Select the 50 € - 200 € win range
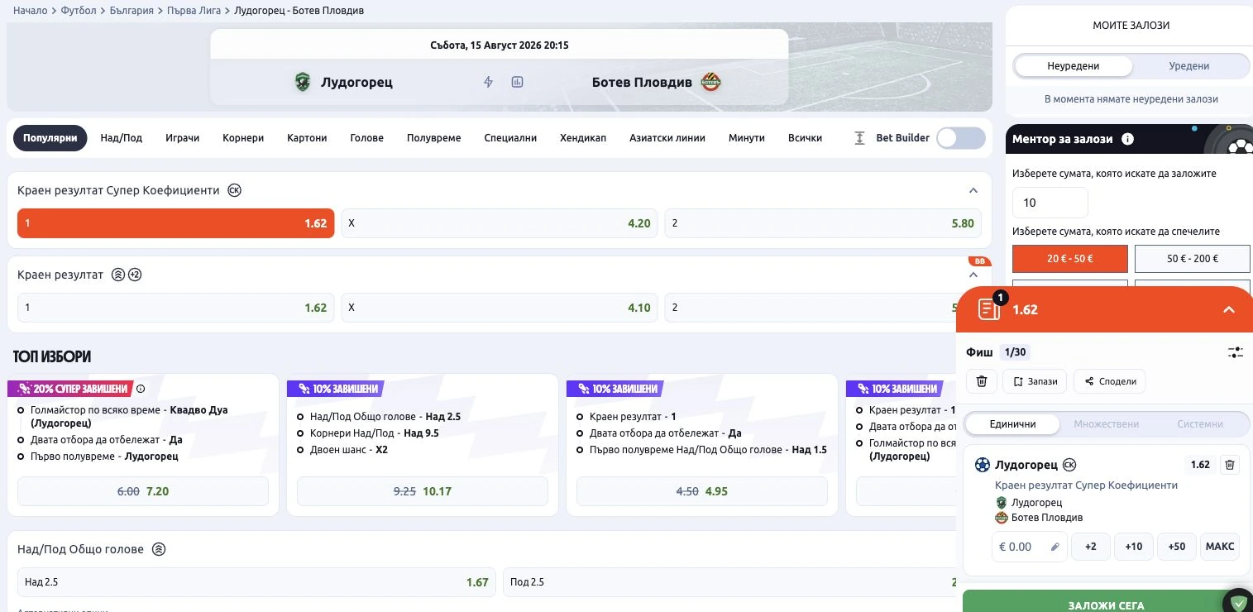The image size is (1253, 612). tap(1192, 258)
